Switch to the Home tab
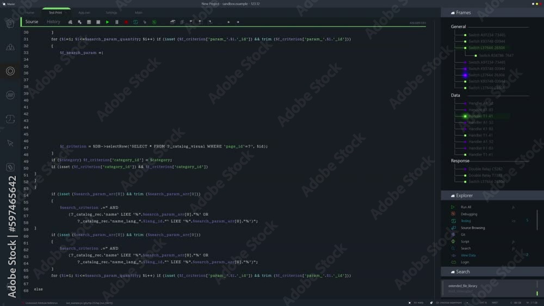The image size is (544, 306). click(x=30, y=13)
